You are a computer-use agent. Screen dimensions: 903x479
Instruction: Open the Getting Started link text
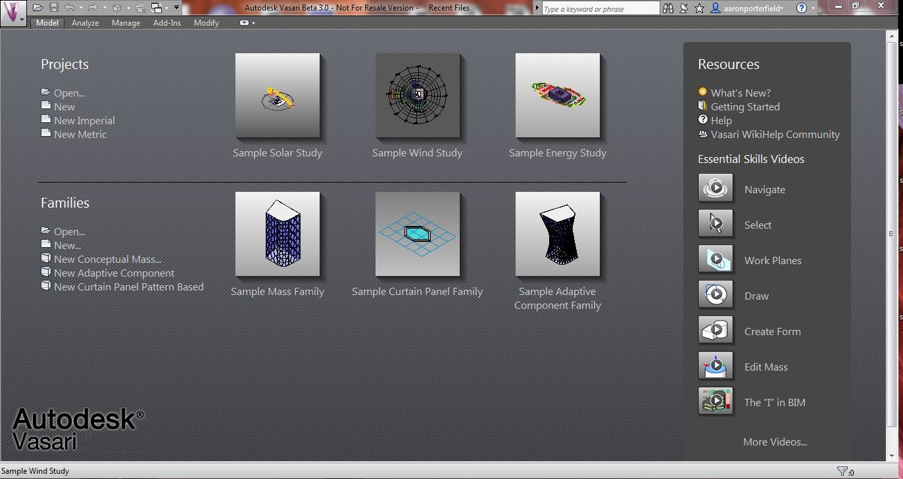coord(745,107)
